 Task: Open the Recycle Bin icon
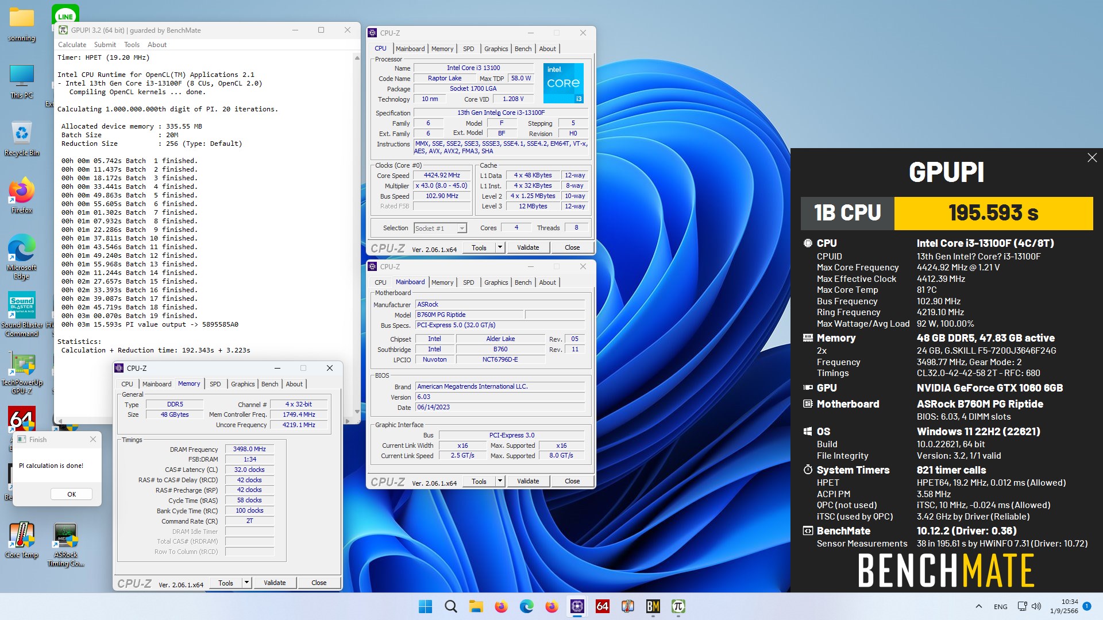[21, 139]
